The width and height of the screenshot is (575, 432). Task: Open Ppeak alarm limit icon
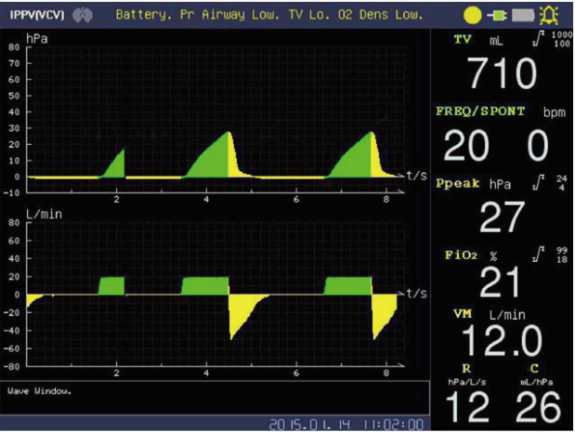(538, 182)
